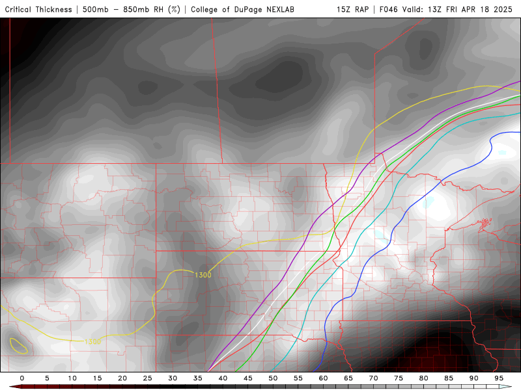Click the "5" value on the colorbar scale
Screen dimensions: 521x390
tap(47, 378)
